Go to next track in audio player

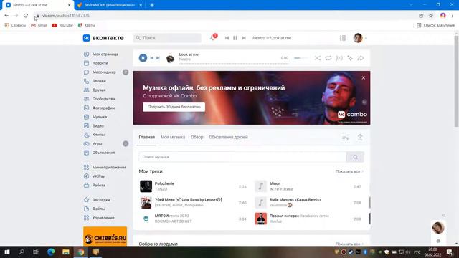(x=158, y=58)
